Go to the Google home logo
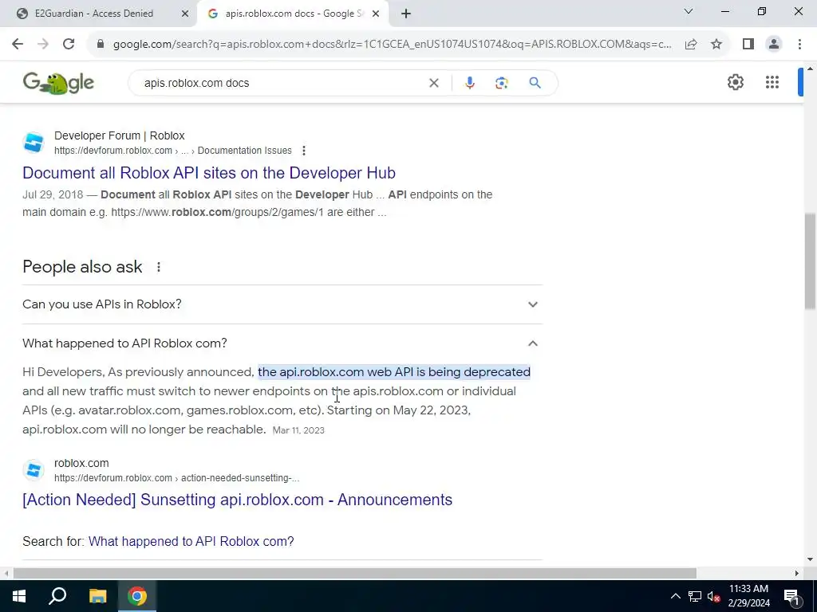The image size is (817, 612). (57, 83)
